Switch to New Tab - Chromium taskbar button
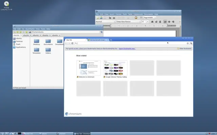This screenshot has width=217, height=135. pos(82,134)
